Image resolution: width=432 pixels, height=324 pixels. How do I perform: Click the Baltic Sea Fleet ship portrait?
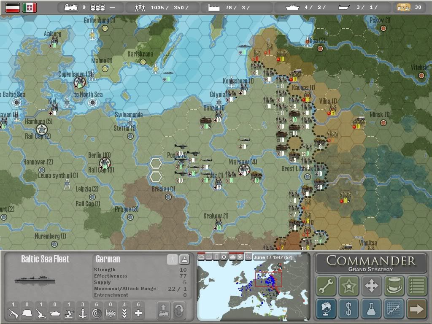tap(35, 281)
